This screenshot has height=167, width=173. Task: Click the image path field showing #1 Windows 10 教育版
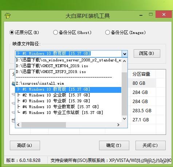[x=68, y=54]
